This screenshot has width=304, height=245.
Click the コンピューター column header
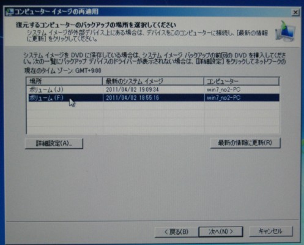point(242,81)
